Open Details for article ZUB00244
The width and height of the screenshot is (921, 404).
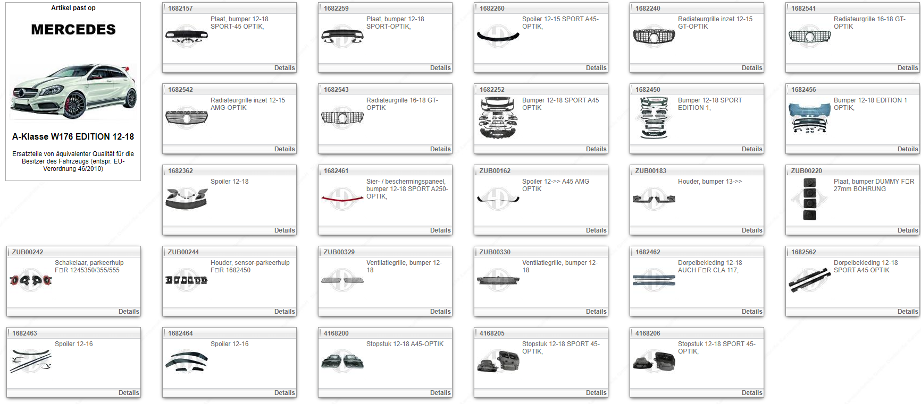(x=284, y=312)
